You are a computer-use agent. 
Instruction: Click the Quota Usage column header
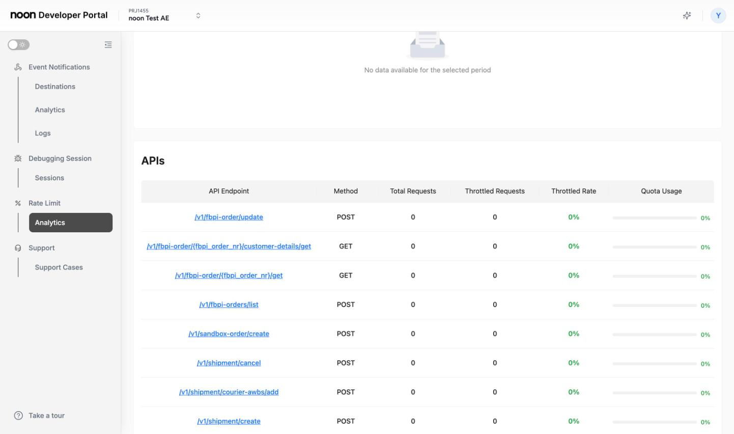pyautogui.click(x=661, y=191)
